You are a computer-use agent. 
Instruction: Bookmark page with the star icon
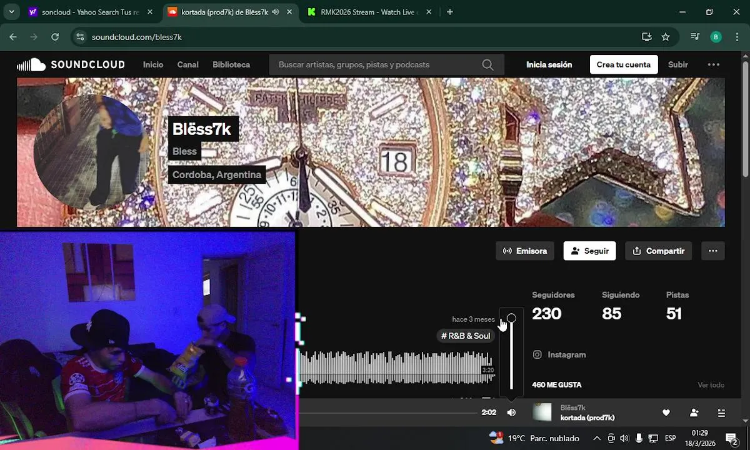coord(666,37)
